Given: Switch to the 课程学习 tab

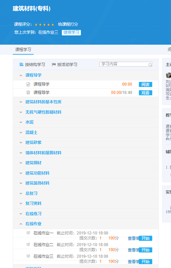Looking at the screenshot, I should [x=23, y=50].
